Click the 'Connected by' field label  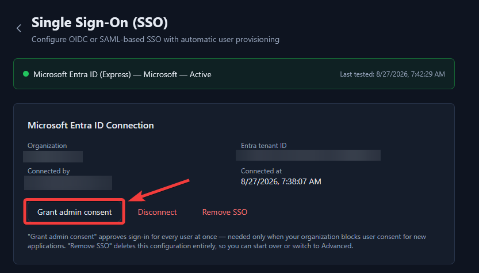pos(48,171)
